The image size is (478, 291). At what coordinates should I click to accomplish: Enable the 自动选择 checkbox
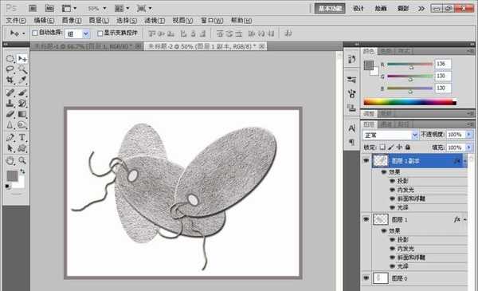(35, 33)
